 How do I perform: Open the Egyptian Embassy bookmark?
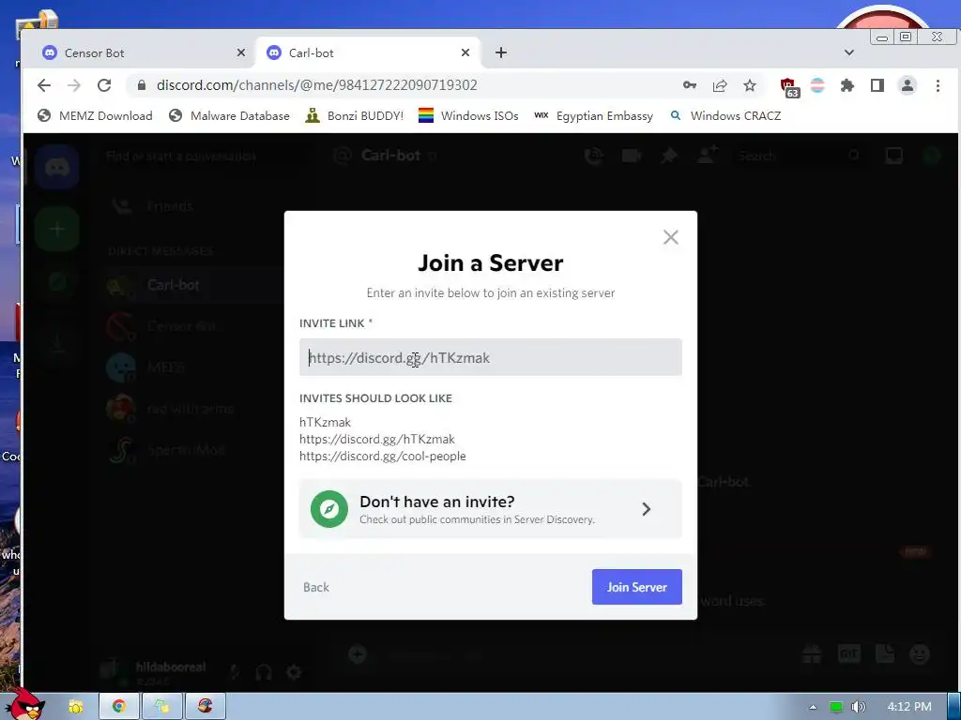(593, 115)
